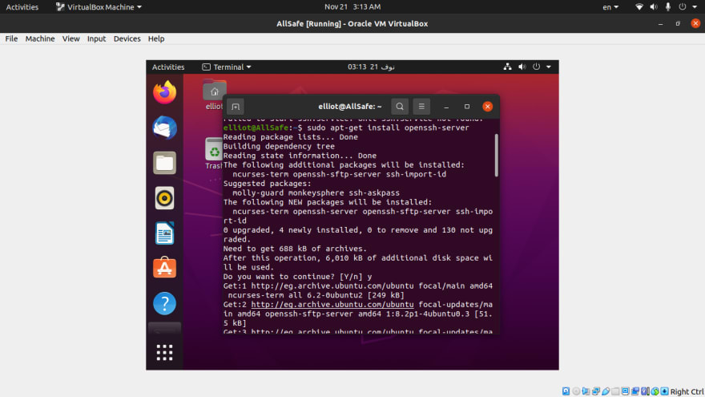705x397 pixels.
Task: Click 'Suggested packages:' line
Action: 267,184
